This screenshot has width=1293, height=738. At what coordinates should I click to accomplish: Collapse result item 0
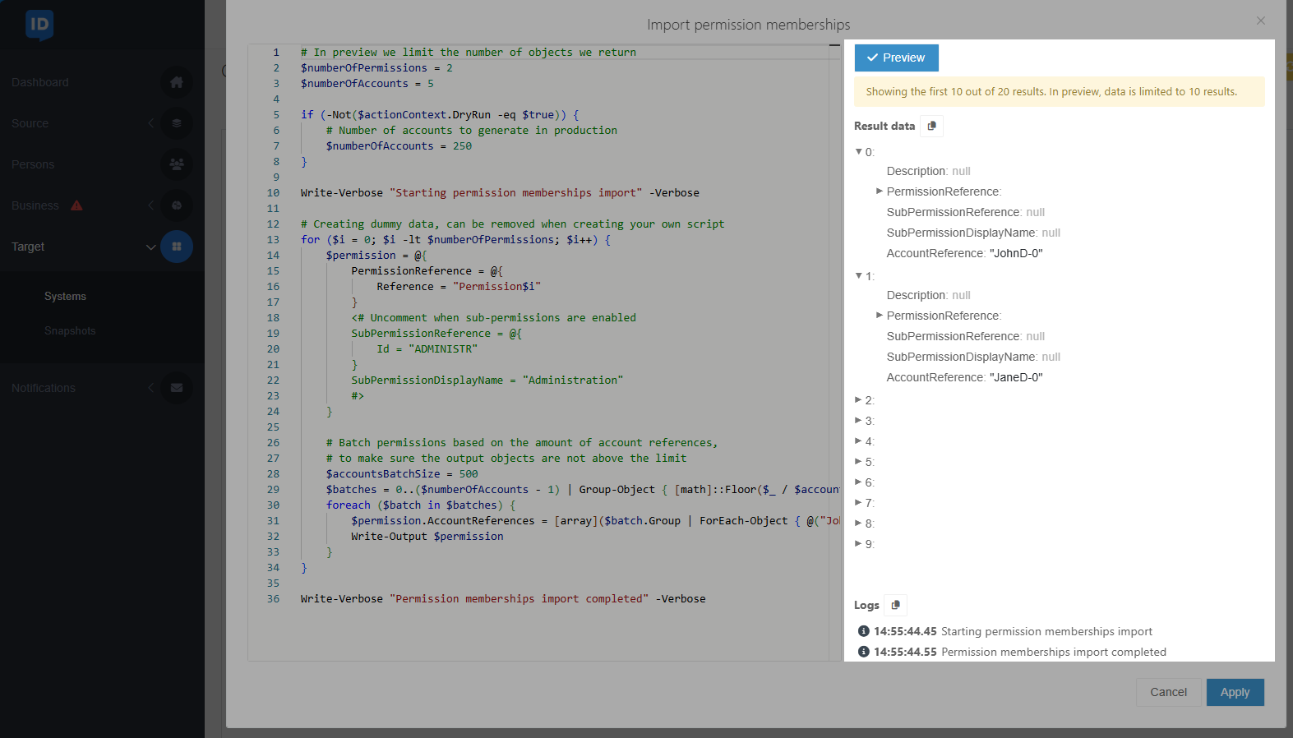pos(859,152)
